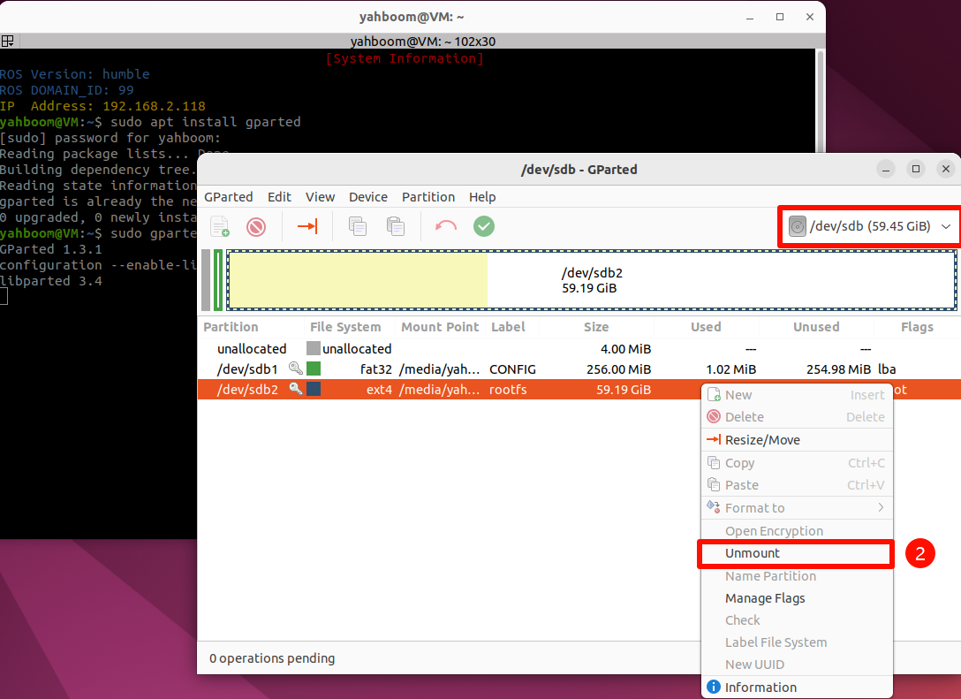
Task: Click the dark blue ext4 color swatch
Action: [314, 389]
